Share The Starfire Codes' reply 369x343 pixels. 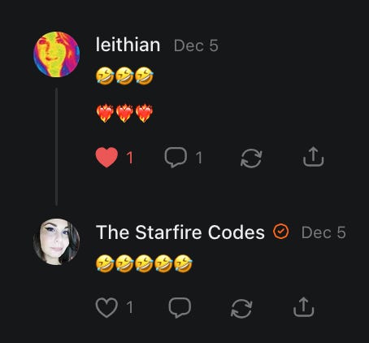[304, 307]
